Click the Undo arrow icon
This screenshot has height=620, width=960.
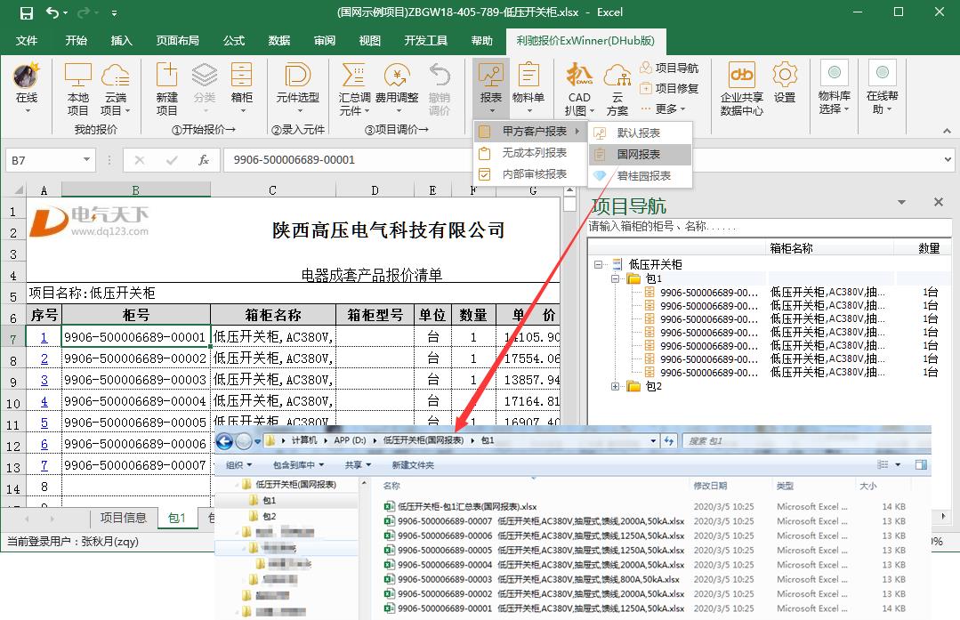(52, 12)
